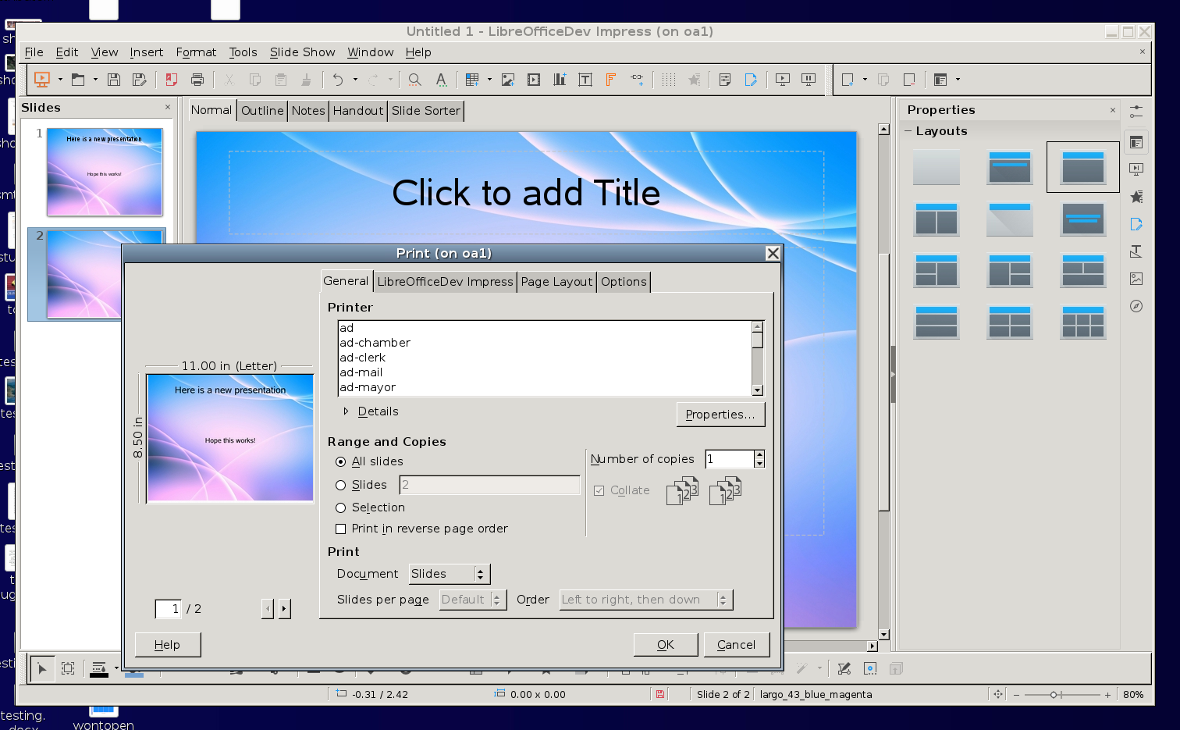Viewport: 1180px width, 730px height.
Task: Enable Print in reverse page order
Action: [x=340, y=529]
